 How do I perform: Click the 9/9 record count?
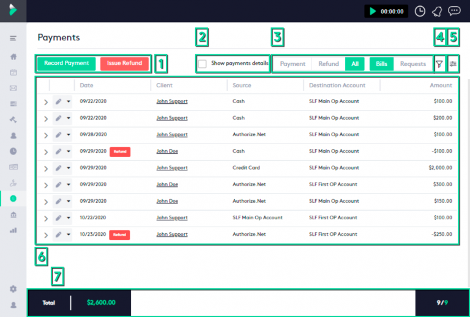[442, 302]
